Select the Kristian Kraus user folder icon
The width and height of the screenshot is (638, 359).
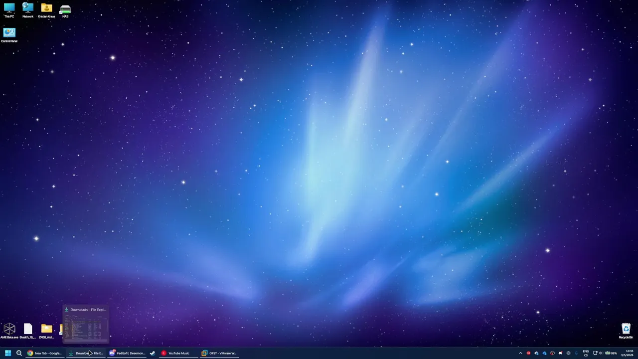[46, 10]
